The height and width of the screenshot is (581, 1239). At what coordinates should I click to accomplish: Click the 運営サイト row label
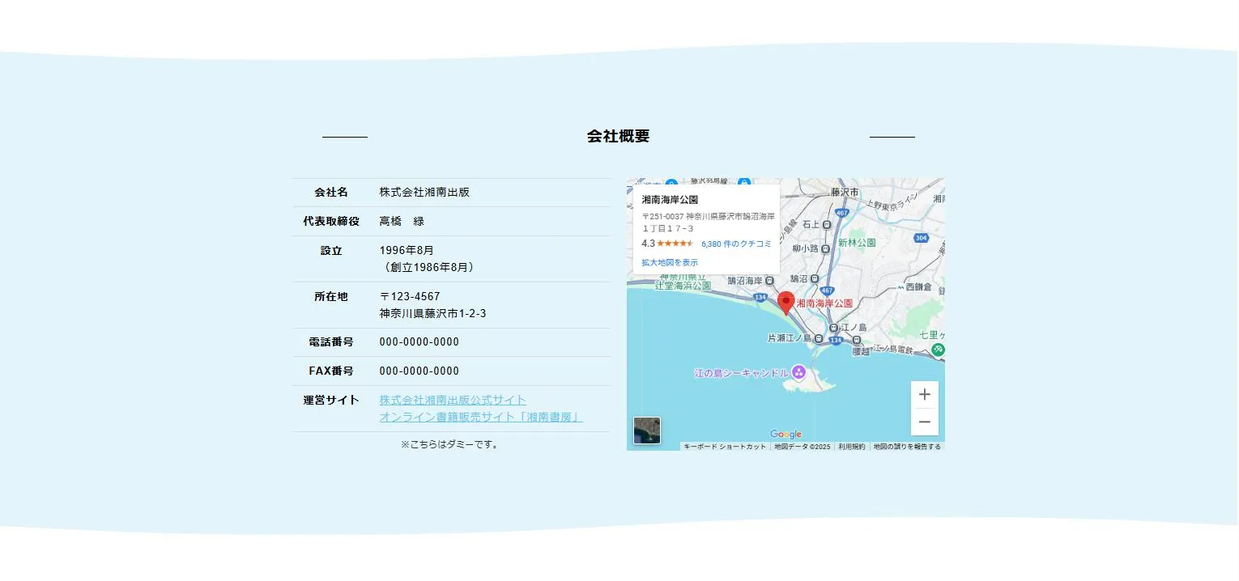(x=331, y=401)
